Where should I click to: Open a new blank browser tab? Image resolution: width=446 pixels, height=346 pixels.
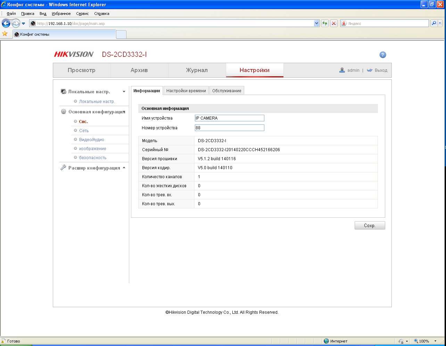121,34
